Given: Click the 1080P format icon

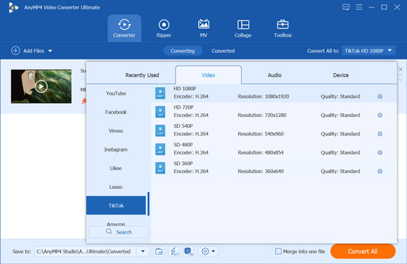Looking at the screenshot, I should pyautogui.click(x=160, y=93).
